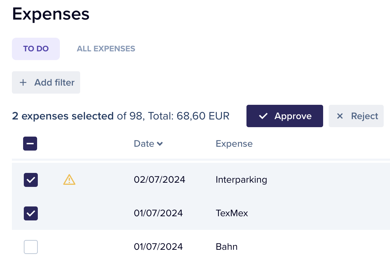Click the plus icon on Add filter

click(x=23, y=82)
